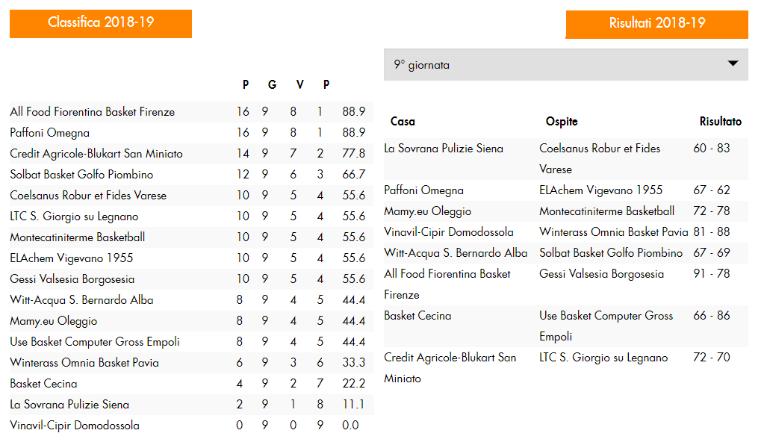This screenshot has height=445, width=764.
Task: Select Paffoni Omegna in the standings table
Action: (x=191, y=132)
